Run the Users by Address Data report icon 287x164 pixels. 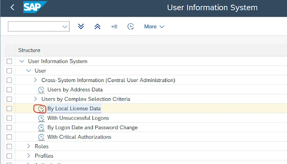[x=41, y=90]
